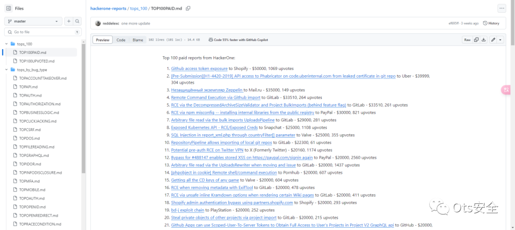Open 'bd-j exploit chain' report link
The height and width of the screenshot is (230, 515).
(x=187, y=210)
